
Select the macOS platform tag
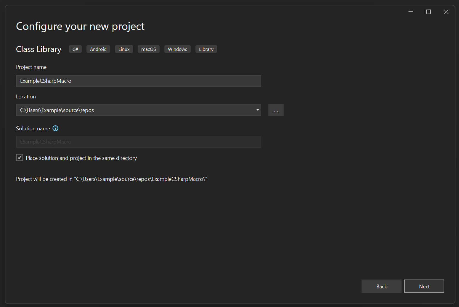tap(148, 49)
